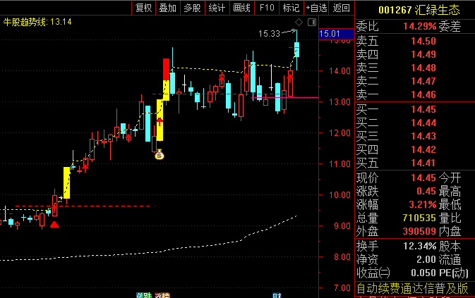
Task: Click the 涨跌 0.45 change value
Action: click(x=426, y=191)
